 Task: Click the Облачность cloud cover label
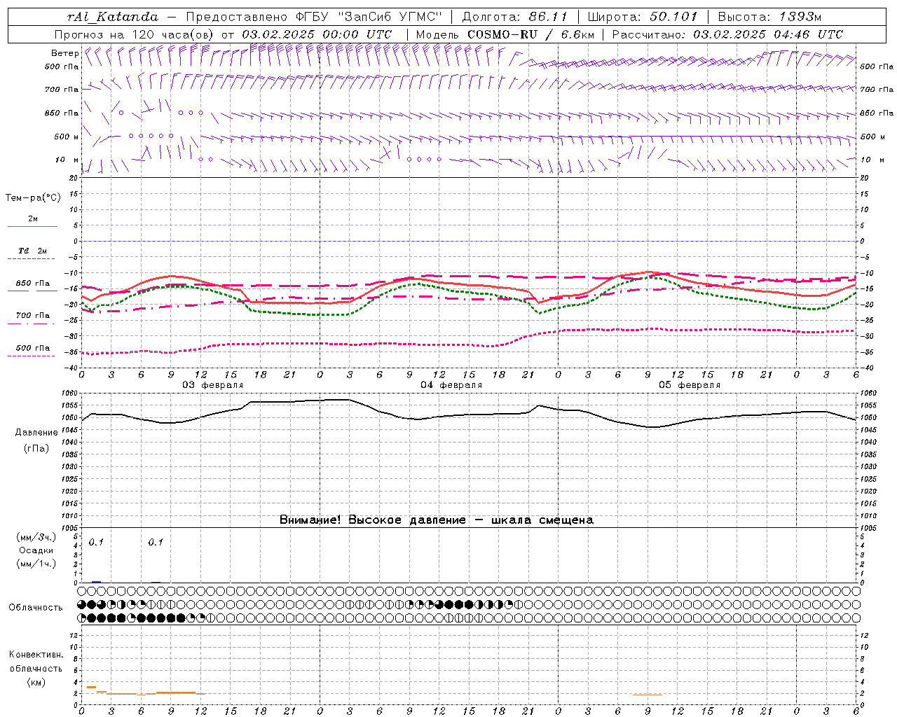click(x=36, y=607)
